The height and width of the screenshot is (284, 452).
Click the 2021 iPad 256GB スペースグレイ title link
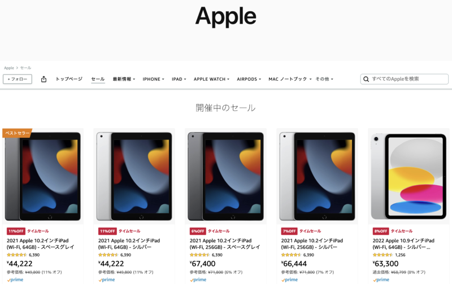[x=224, y=244]
